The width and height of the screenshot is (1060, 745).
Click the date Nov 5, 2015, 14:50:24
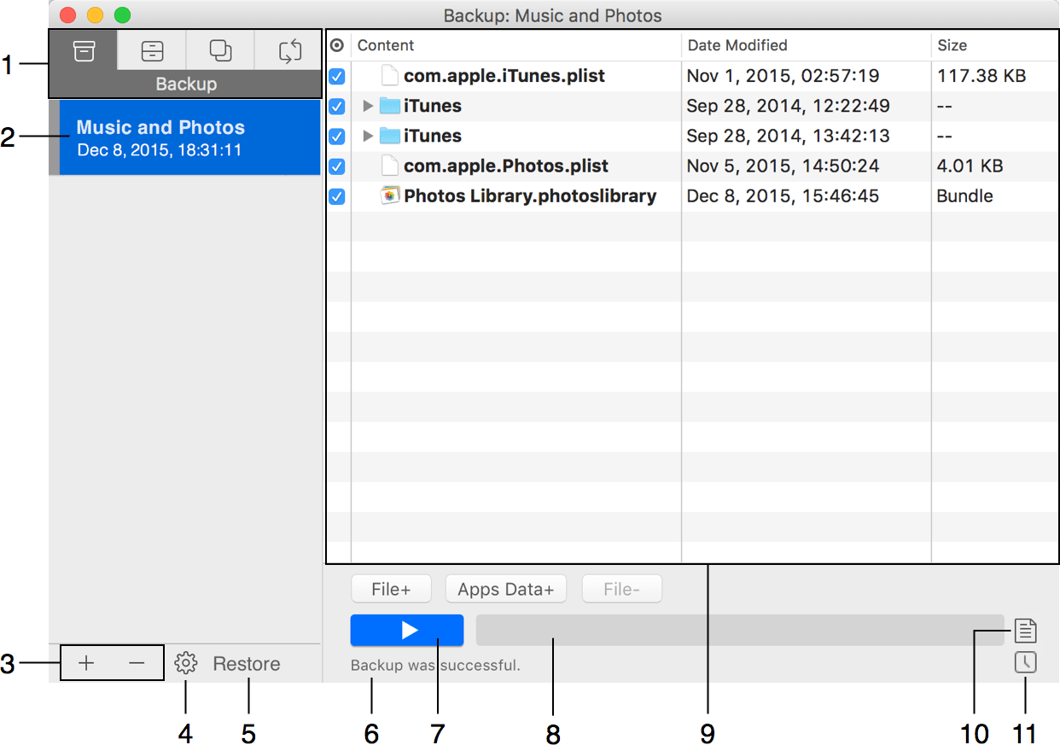tap(783, 166)
